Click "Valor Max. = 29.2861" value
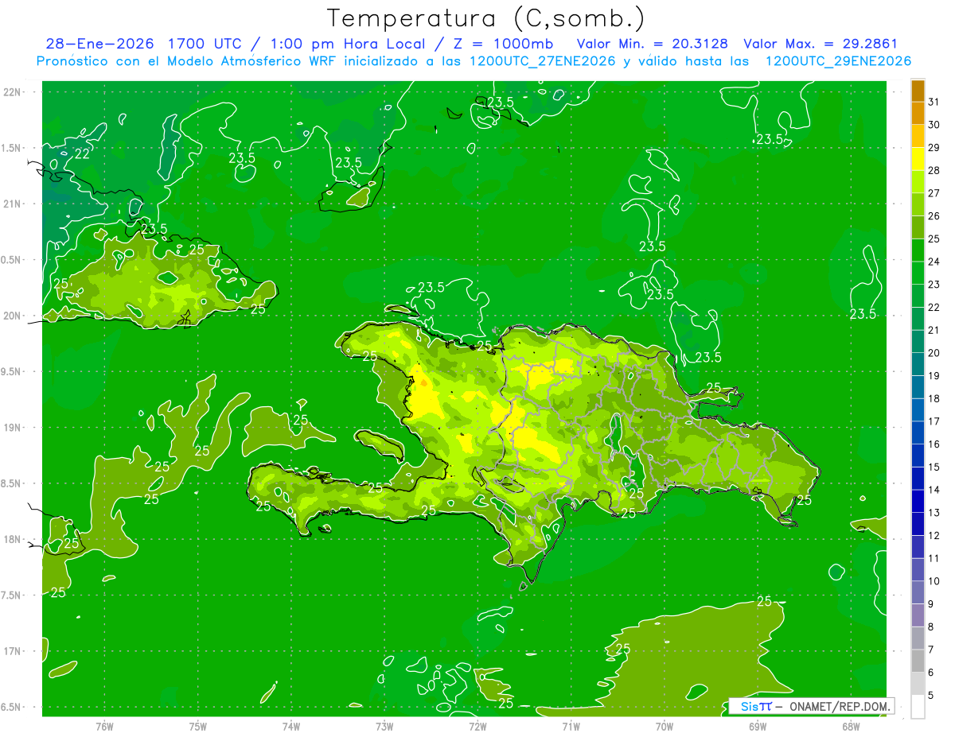Viewport: 955px width, 737px height. (821, 44)
